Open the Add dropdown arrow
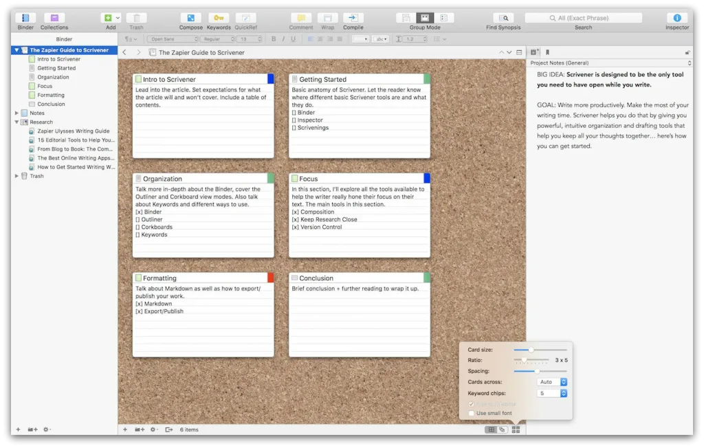704x448 pixels. point(118,18)
